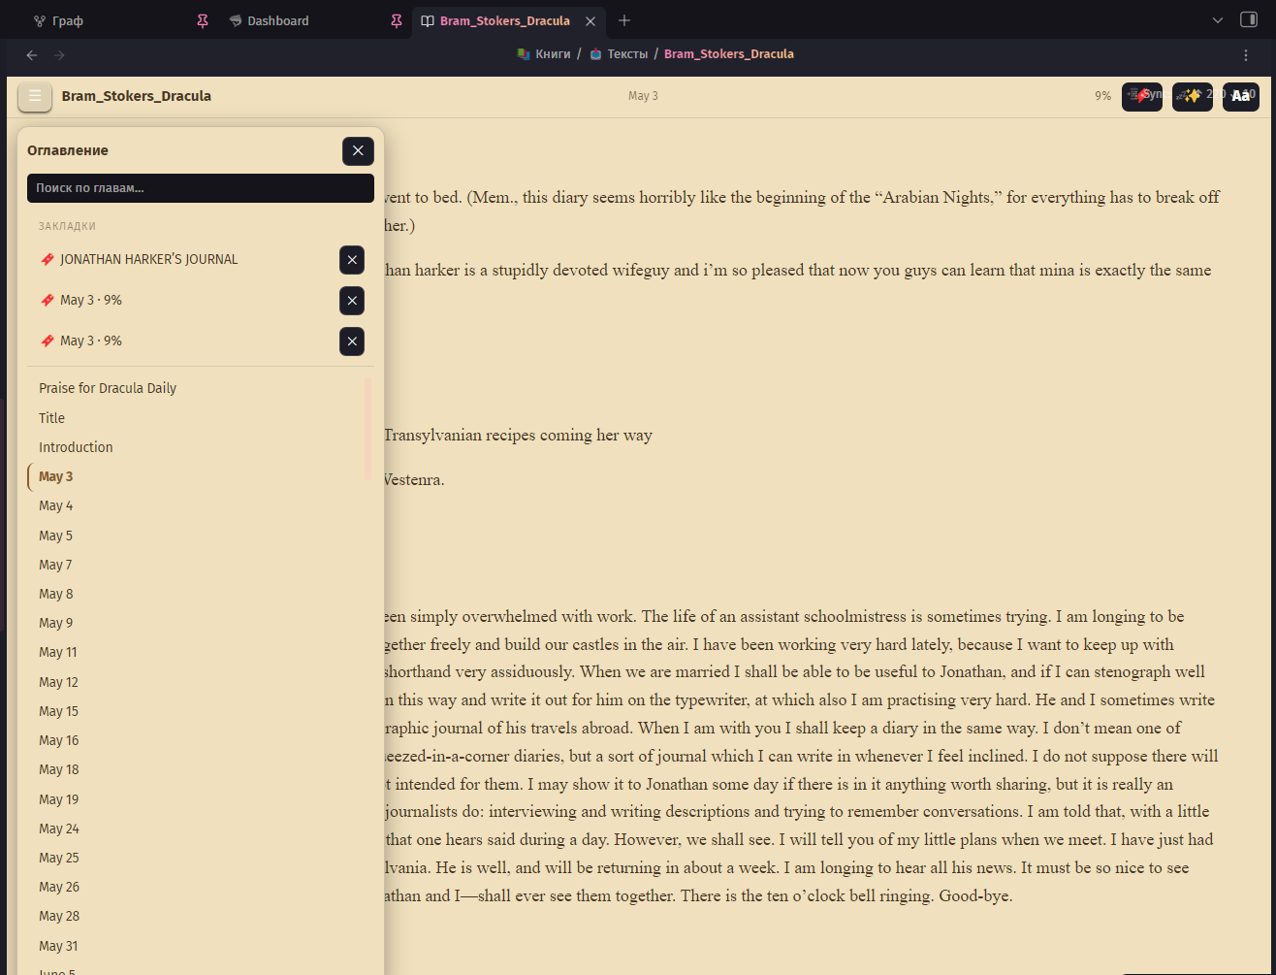Open a new tab with plus button

(624, 20)
